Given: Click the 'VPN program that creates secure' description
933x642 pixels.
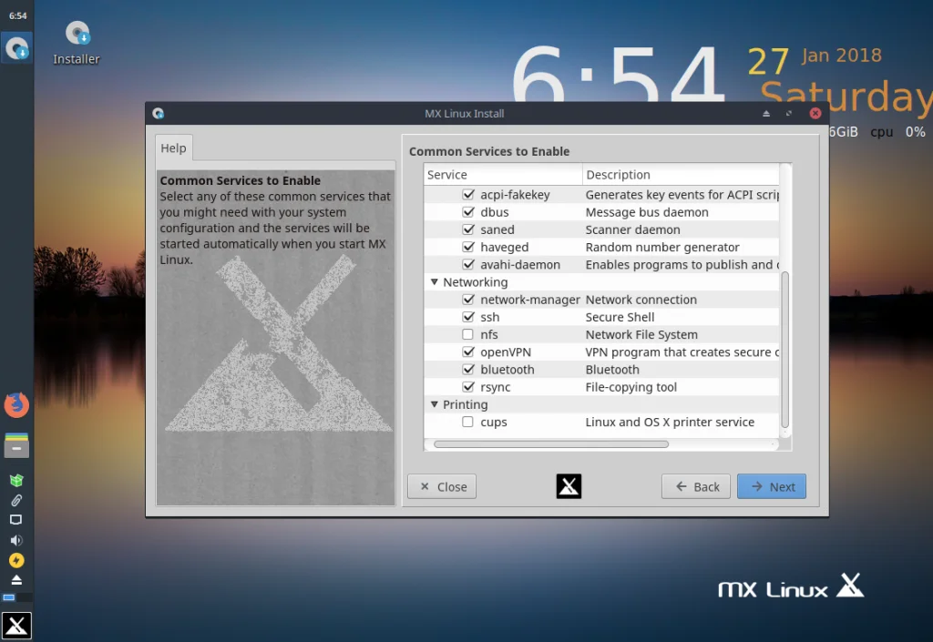Looking at the screenshot, I should pyautogui.click(x=682, y=352).
